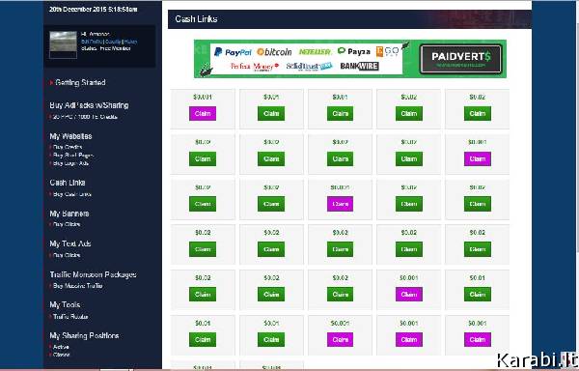This screenshot has width=579, height=371.
Task: Open My Tools menu item
Action: click(x=65, y=305)
